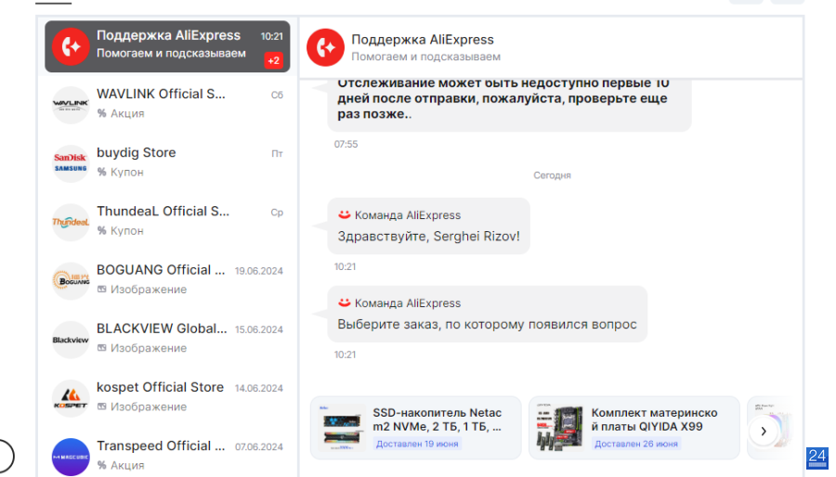Click the ThundeaL logo avatar
This screenshot has height=477, width=836.
point(71,222)
